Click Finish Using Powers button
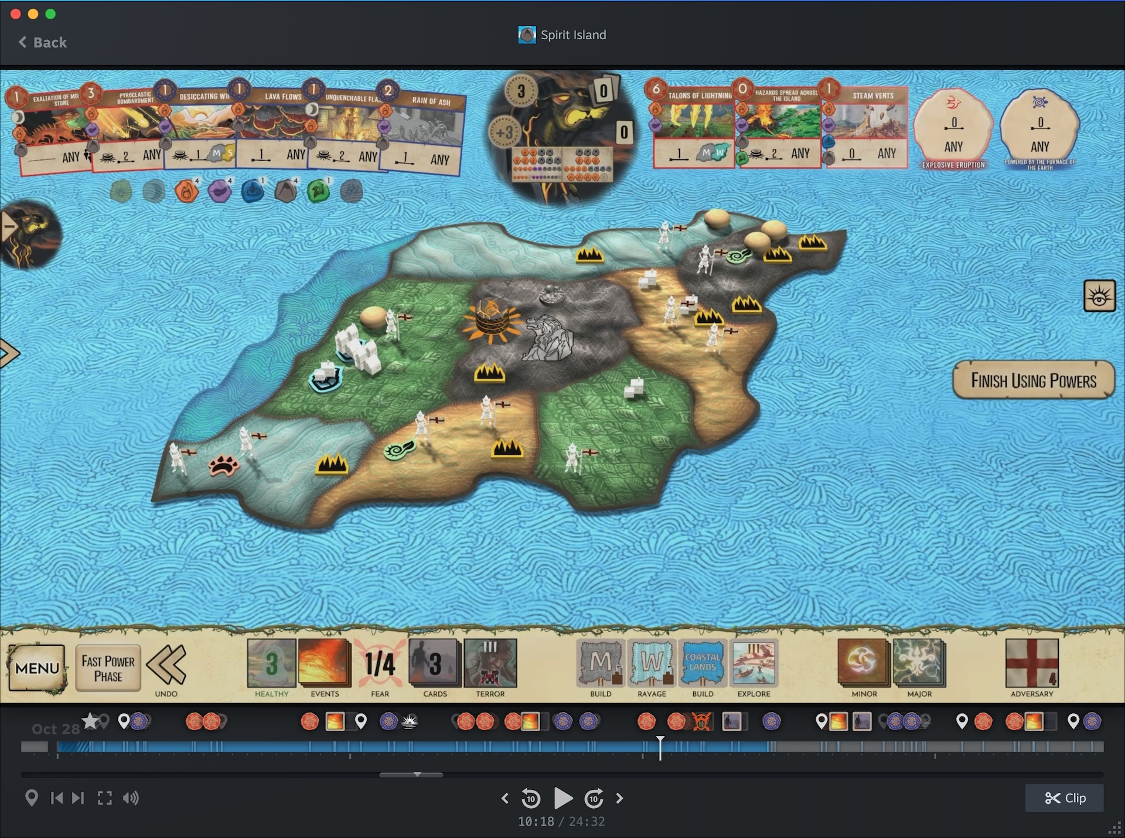This screenshot has height=838, width=1125. point(1033,381)
